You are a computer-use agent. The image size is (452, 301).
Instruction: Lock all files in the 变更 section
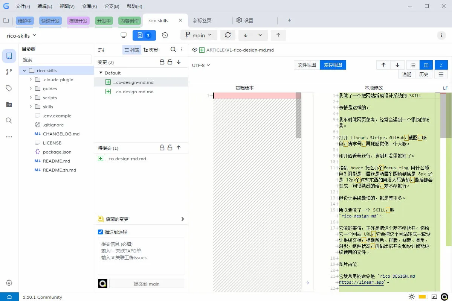pyautogui.click(x=162, y=62)
